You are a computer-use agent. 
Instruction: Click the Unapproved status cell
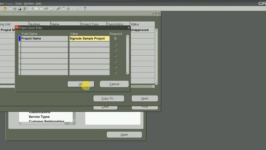(142, 30)
